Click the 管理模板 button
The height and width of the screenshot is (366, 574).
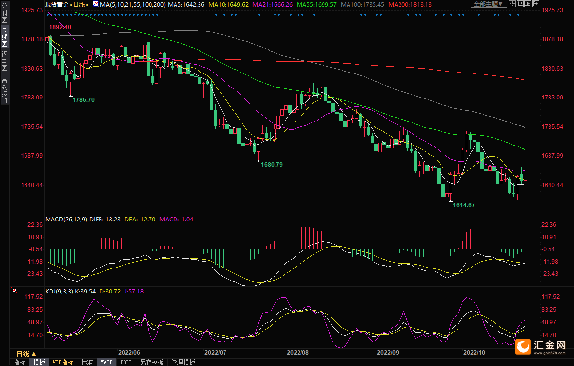183,362
